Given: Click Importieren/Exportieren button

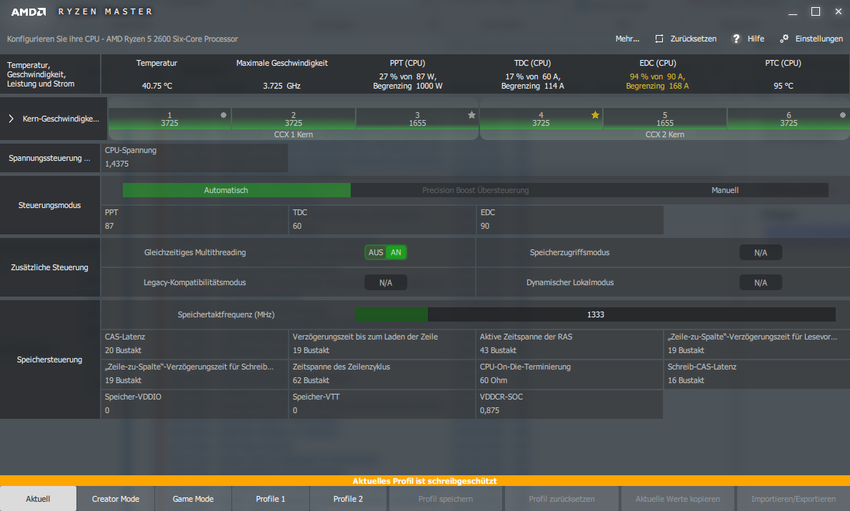Looking at the screenshot, I should [x=793, y=499].
